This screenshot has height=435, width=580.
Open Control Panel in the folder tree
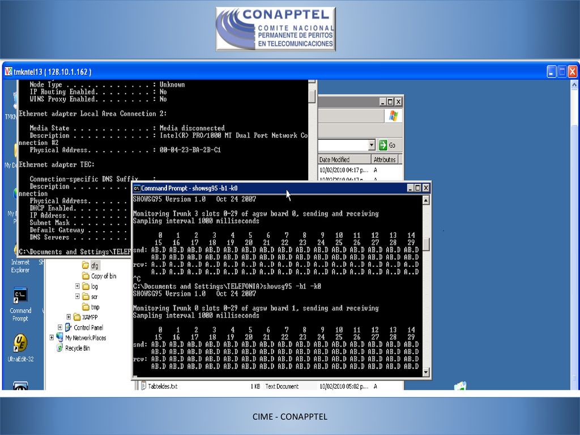(x=84, y=327)
